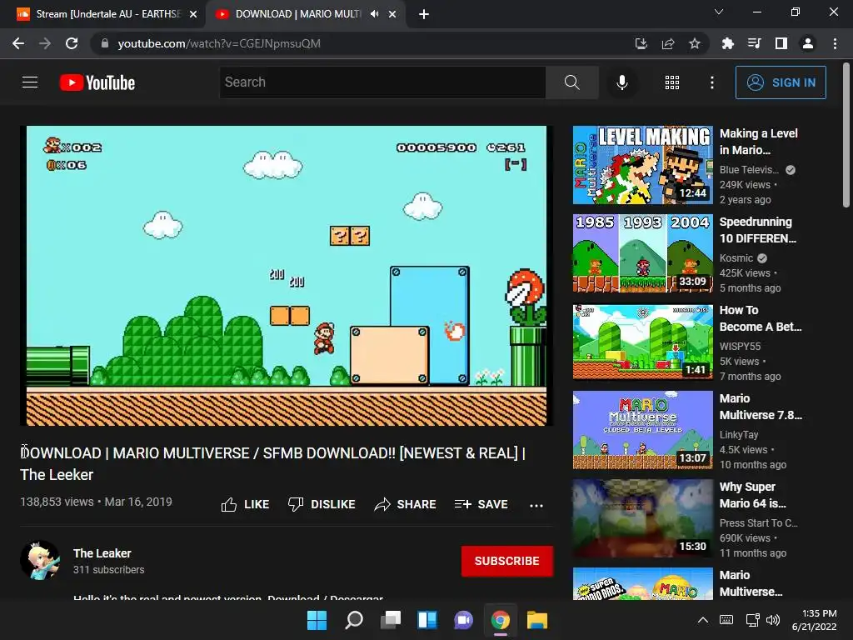Open the tab search chevron

719,12
